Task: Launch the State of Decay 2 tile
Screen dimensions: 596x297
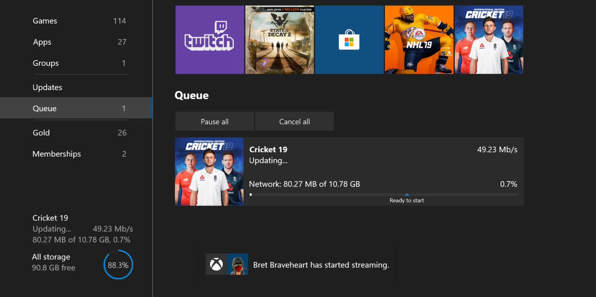Action: pyautogui.click(x=279, y=40)
